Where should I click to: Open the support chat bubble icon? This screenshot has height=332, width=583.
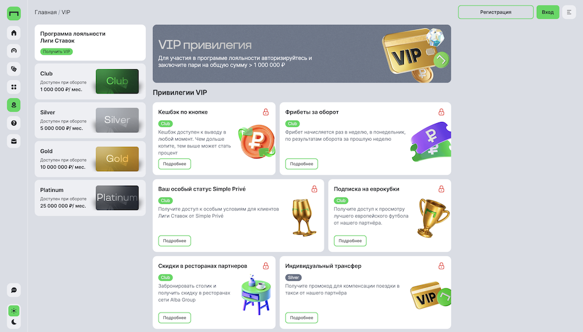click(14, 290)
